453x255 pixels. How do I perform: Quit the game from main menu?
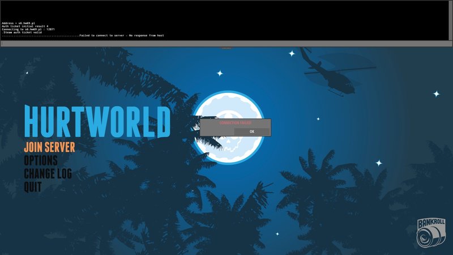pyautogui.click(x=33, y=187)
